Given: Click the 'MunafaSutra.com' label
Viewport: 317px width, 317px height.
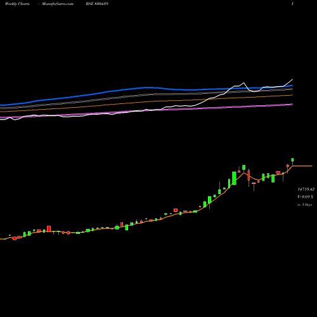Looking at the screenshot, I should coord(58,4).
